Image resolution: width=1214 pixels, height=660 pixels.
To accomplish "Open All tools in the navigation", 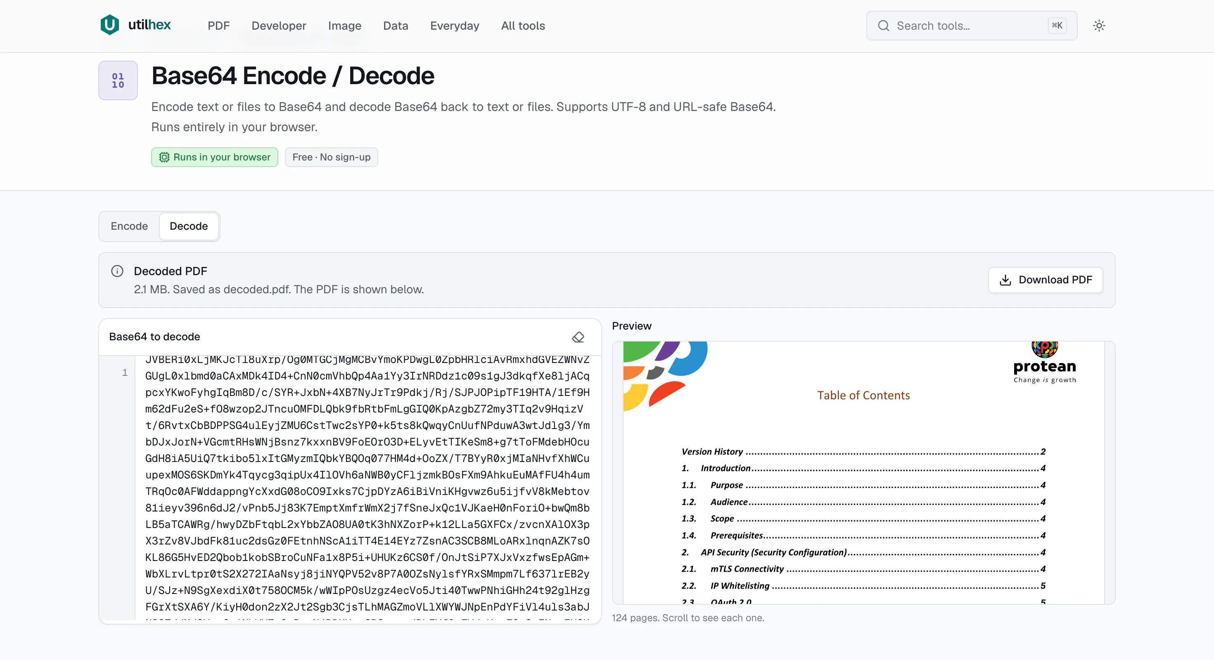I will [x=523, y=26].
